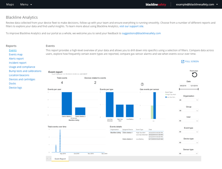Open Usage and compliance report
The image size is (222, 169).
pyautogui.click(x=22, y=67)
